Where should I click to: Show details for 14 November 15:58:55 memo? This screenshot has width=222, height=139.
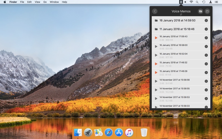206,90
